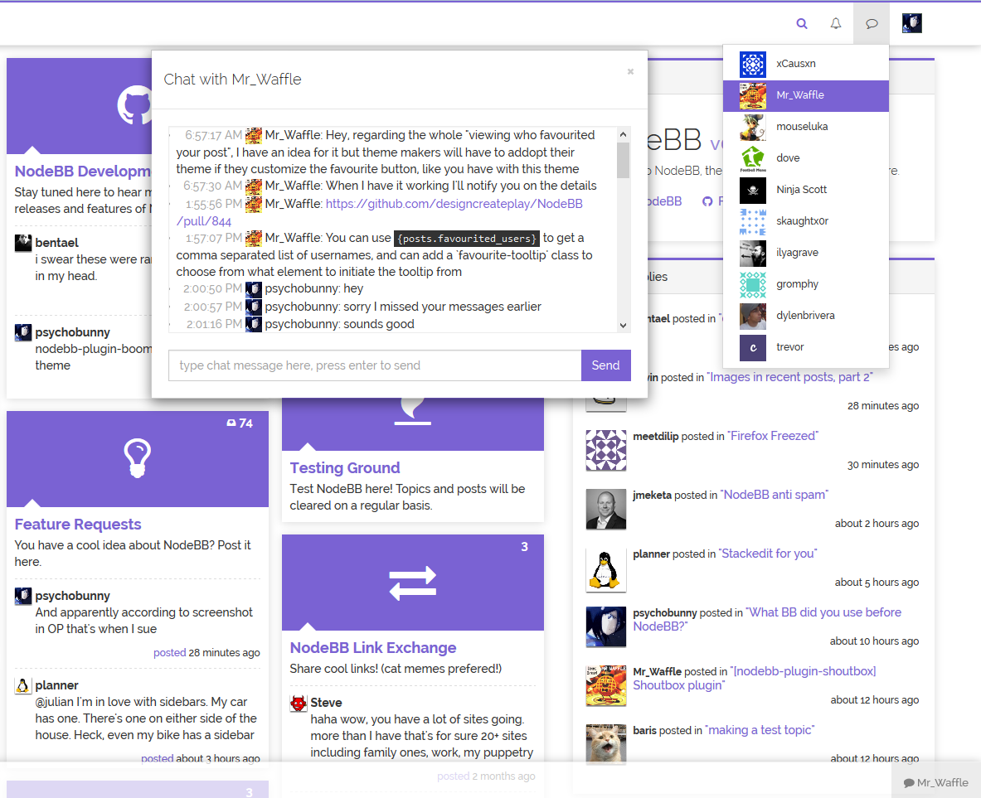This screenshot has width=981, height=798.
Task: Open the notifications bell icon
Action: pyautogui.click(x=836, y=23)
